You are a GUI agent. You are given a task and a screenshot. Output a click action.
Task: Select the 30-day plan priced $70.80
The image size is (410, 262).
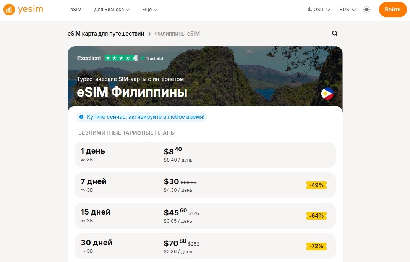tap(205, 246)
